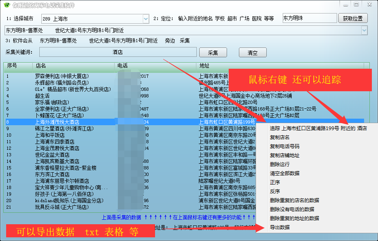Choose 复制店名 from context menu
Viewport: 378px width, 241px height.
tap(280, 137)
